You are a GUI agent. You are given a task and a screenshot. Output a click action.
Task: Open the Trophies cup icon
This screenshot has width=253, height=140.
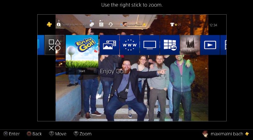(x=172, y=24)
